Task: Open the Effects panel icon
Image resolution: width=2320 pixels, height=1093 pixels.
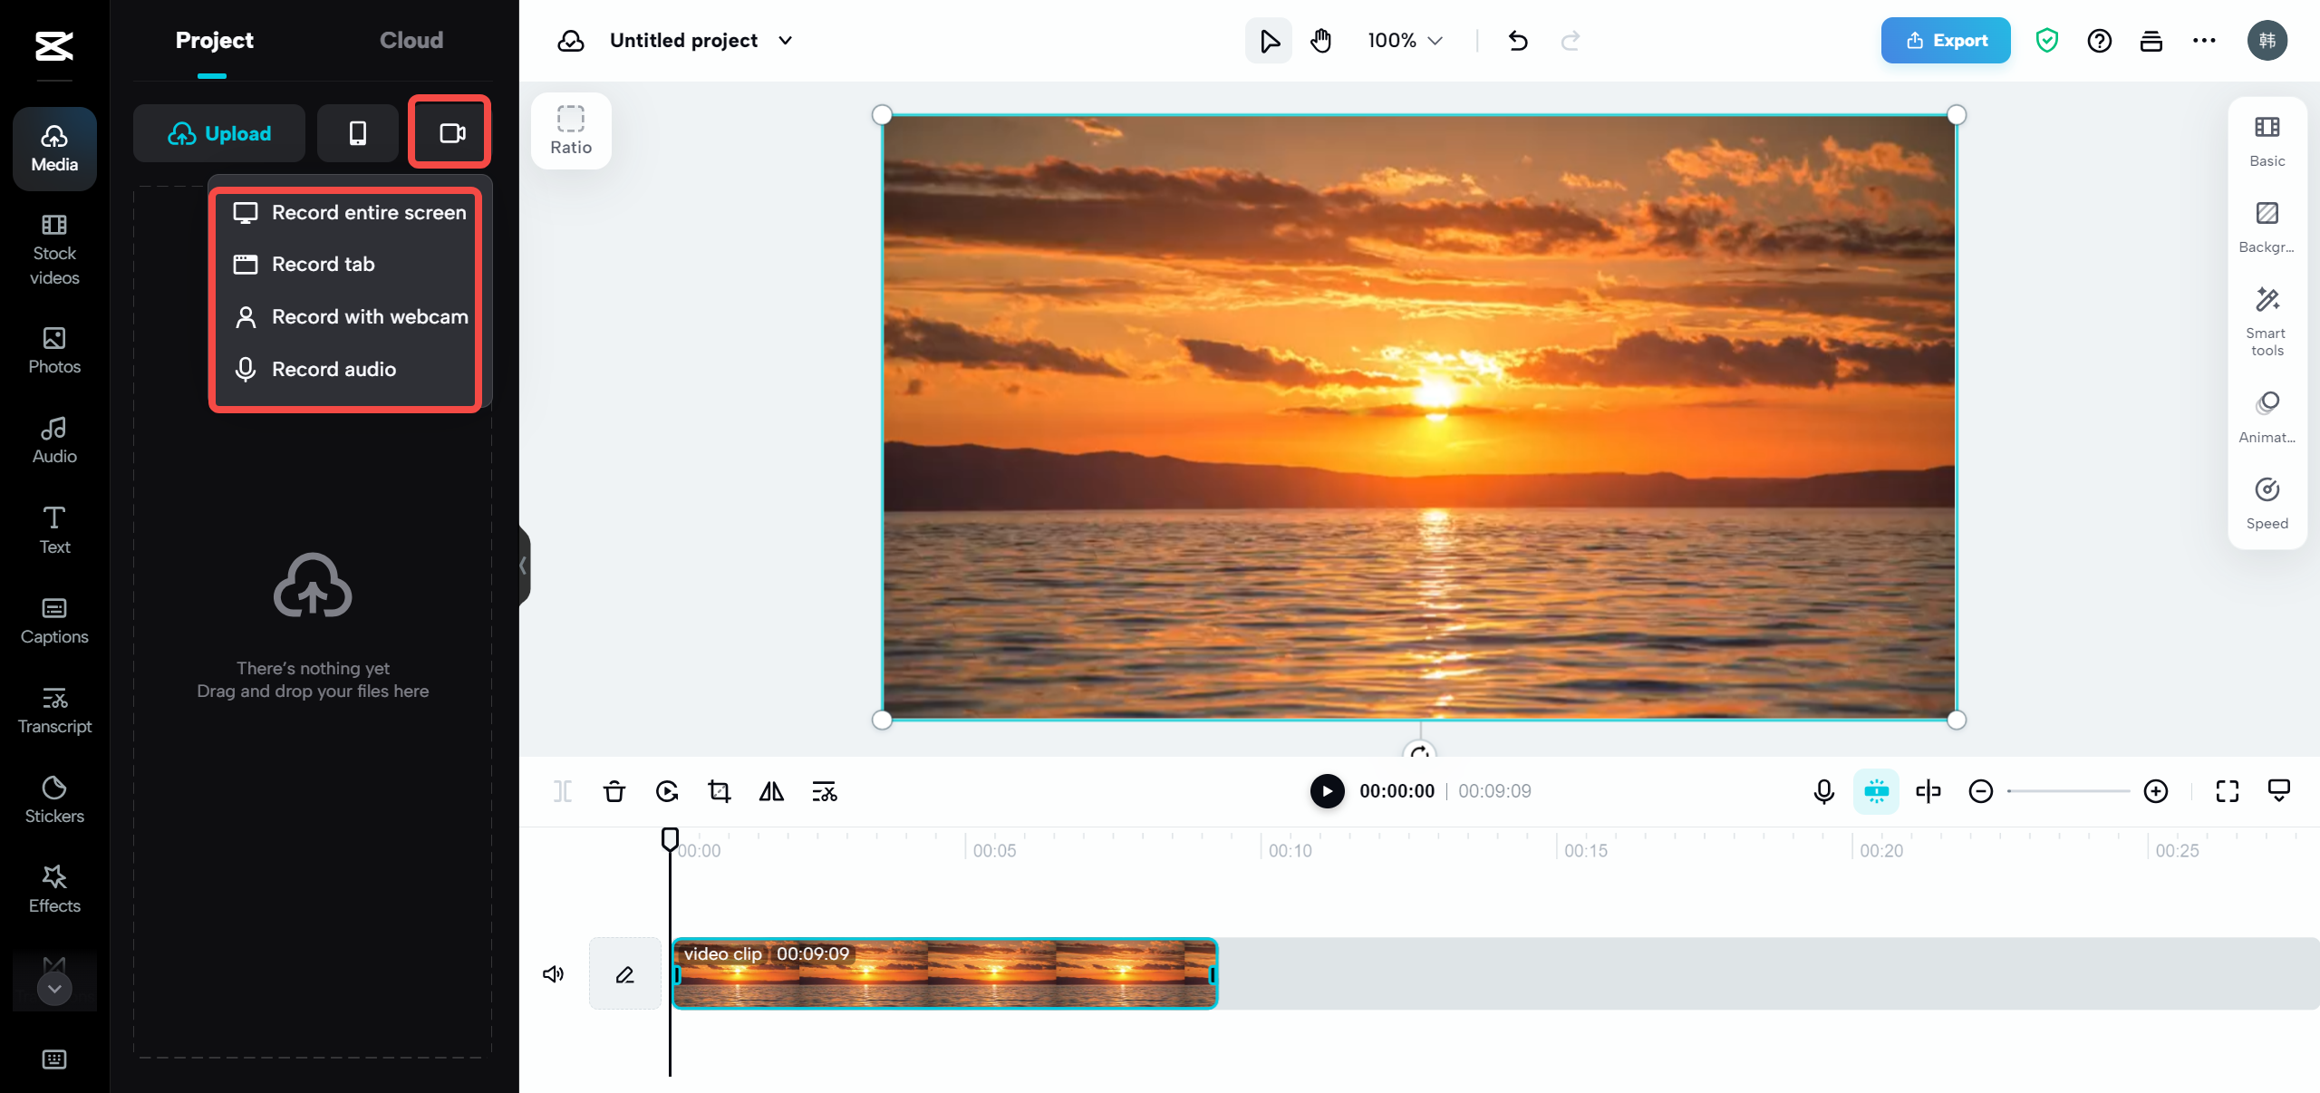Action: pyautogui.click(x=53, y=889)
